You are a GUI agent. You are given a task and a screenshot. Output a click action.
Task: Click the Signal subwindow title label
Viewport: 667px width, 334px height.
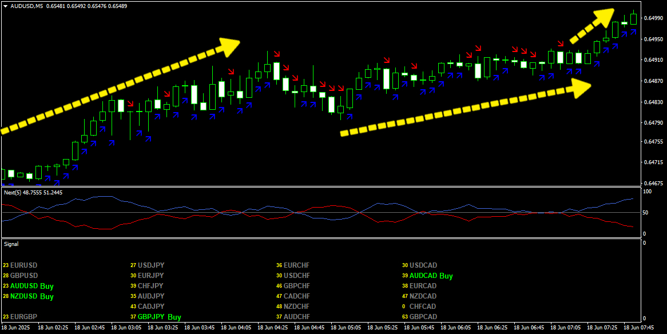[11, 244]
